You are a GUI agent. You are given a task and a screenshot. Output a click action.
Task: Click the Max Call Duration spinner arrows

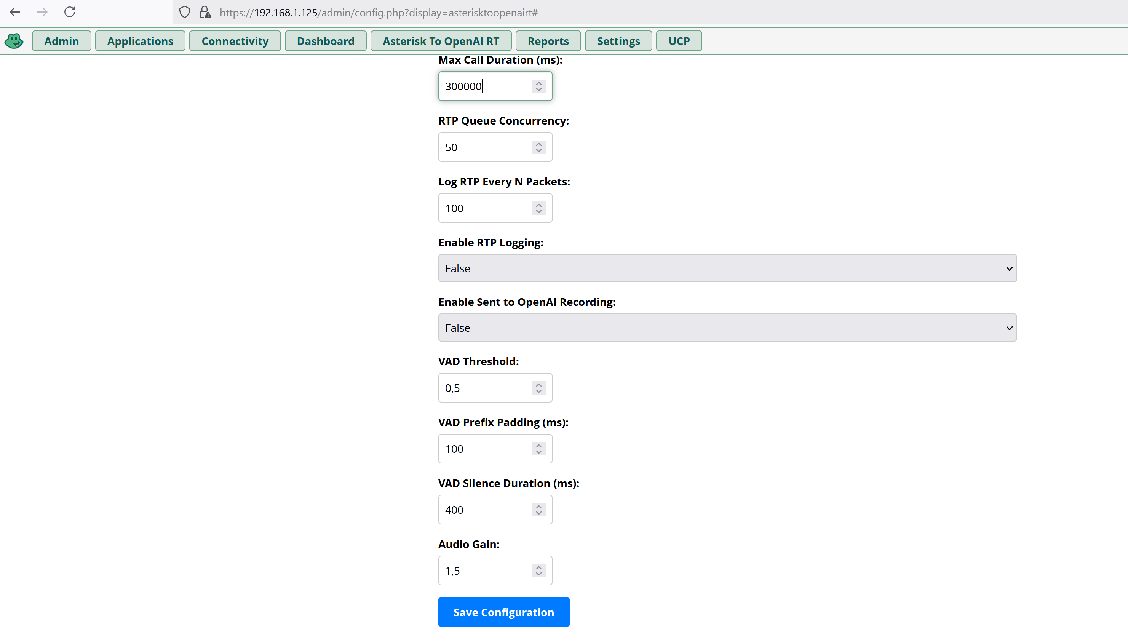pyautogui.click(x=538, y=86)
